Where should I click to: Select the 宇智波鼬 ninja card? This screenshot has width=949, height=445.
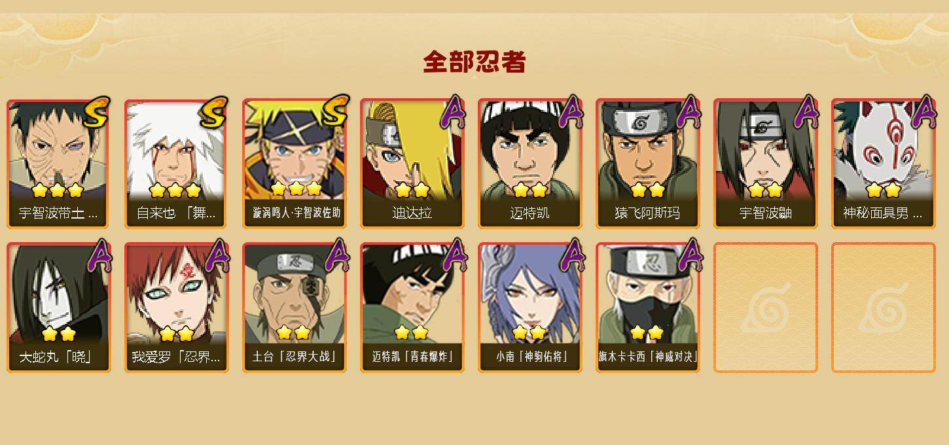pyautogui.click(x=766, y=164)
